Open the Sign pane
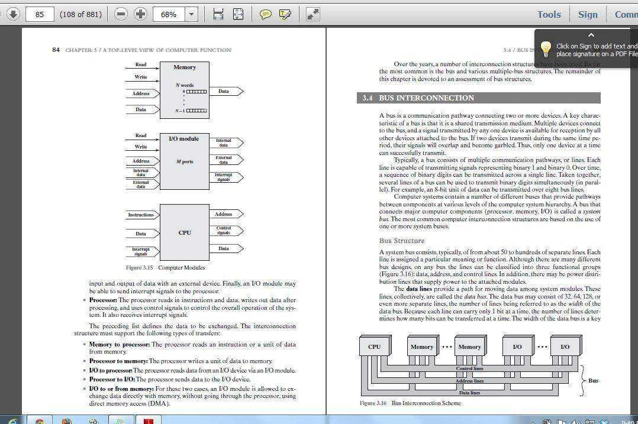Screen dimensions: 638x424 coord(588,15)
